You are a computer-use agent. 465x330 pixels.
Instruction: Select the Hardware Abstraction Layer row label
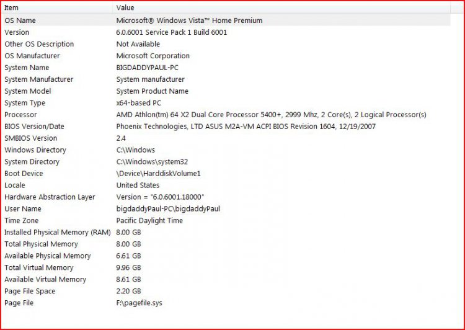pyautogui.click(x=50, y=197)
